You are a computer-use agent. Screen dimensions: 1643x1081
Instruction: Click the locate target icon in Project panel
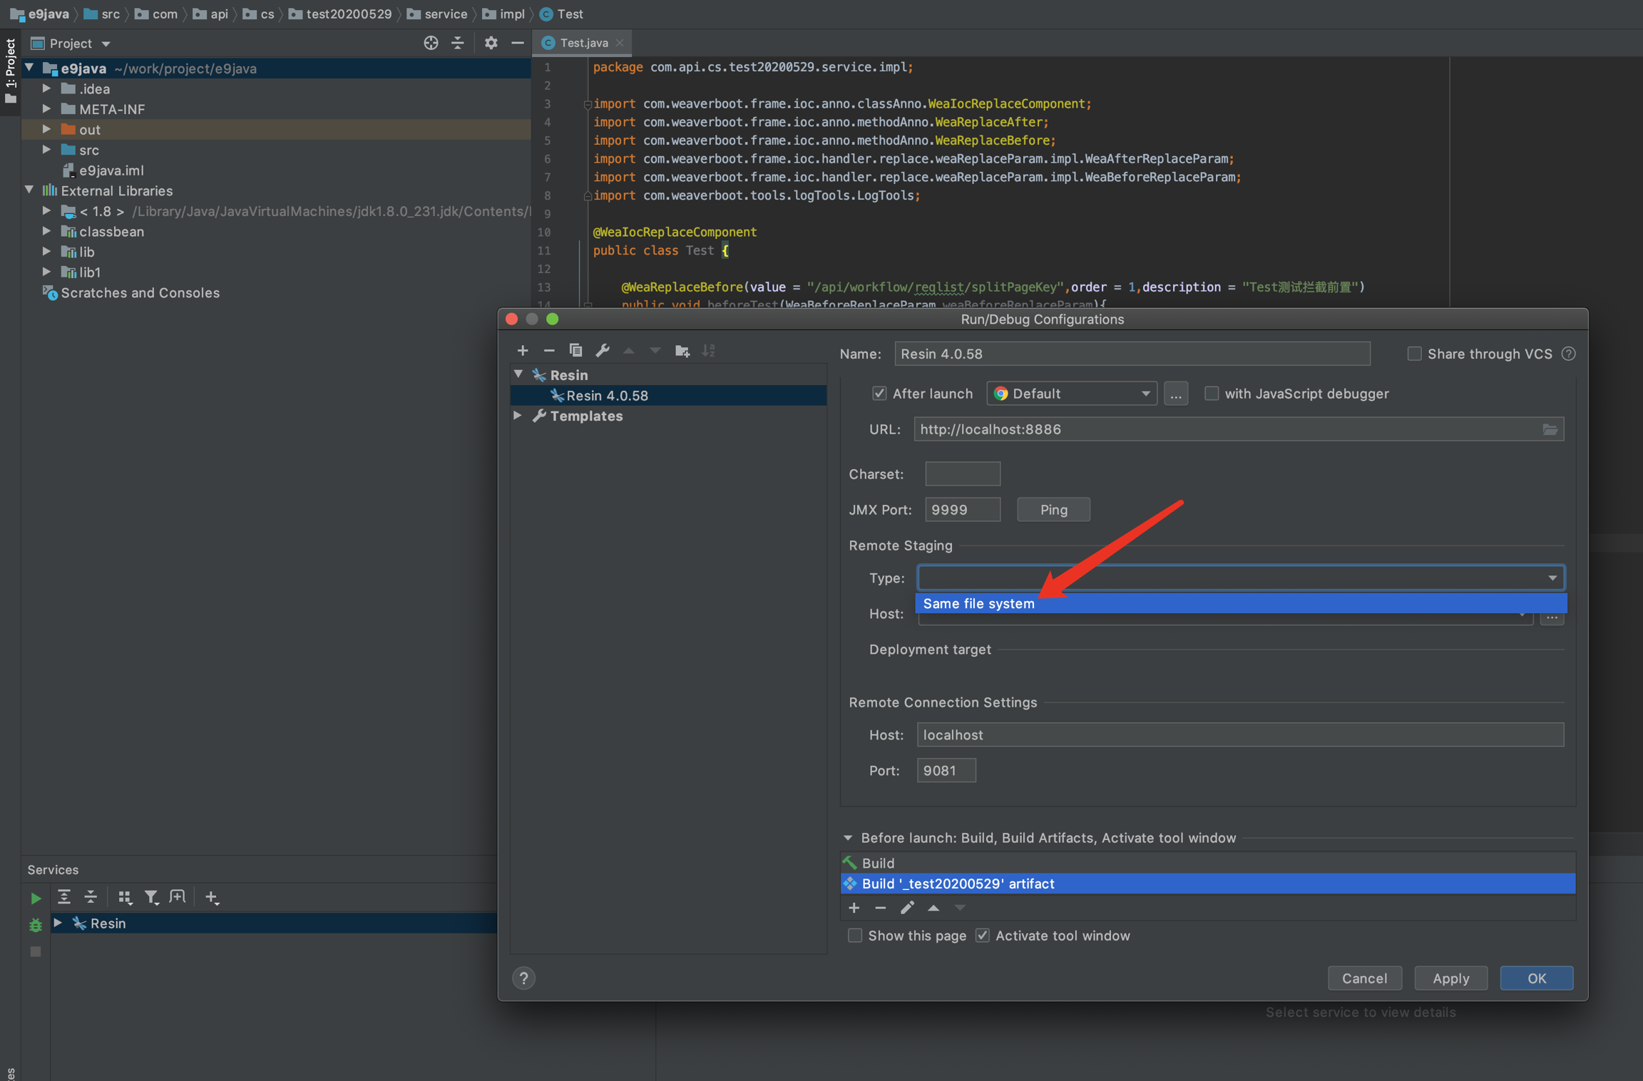tap(430, 43)
